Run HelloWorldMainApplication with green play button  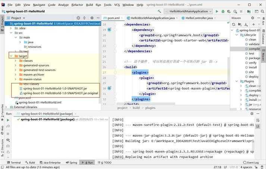(217, 11)
